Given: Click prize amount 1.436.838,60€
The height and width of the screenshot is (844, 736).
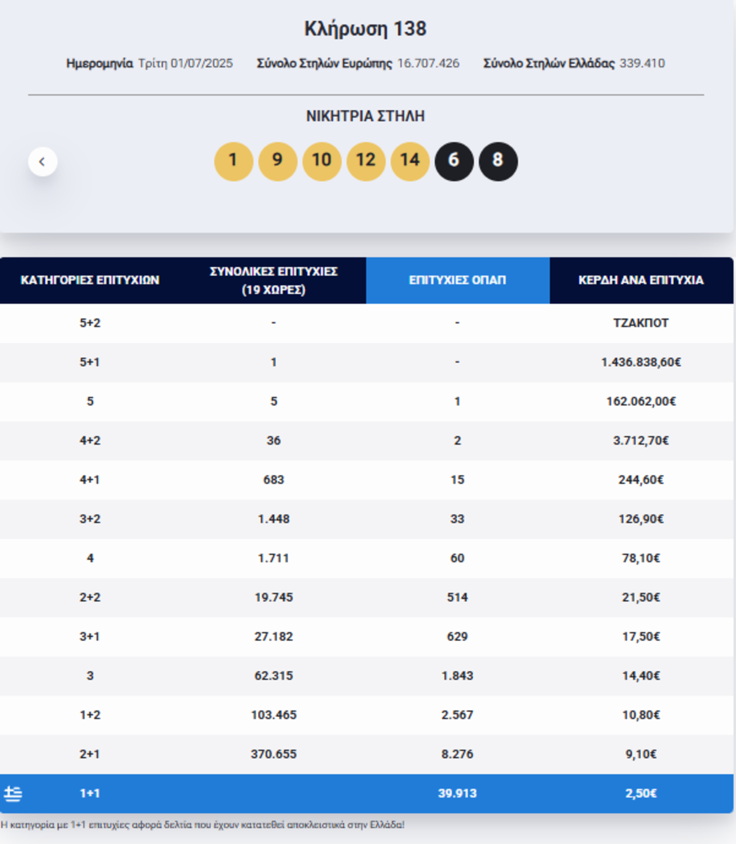Looking at the screenshot, I should pyautogui.click(x=641, y=363).
